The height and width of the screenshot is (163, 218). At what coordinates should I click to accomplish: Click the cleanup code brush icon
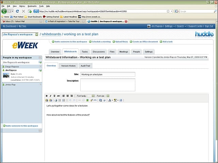[x=91, y=100]
